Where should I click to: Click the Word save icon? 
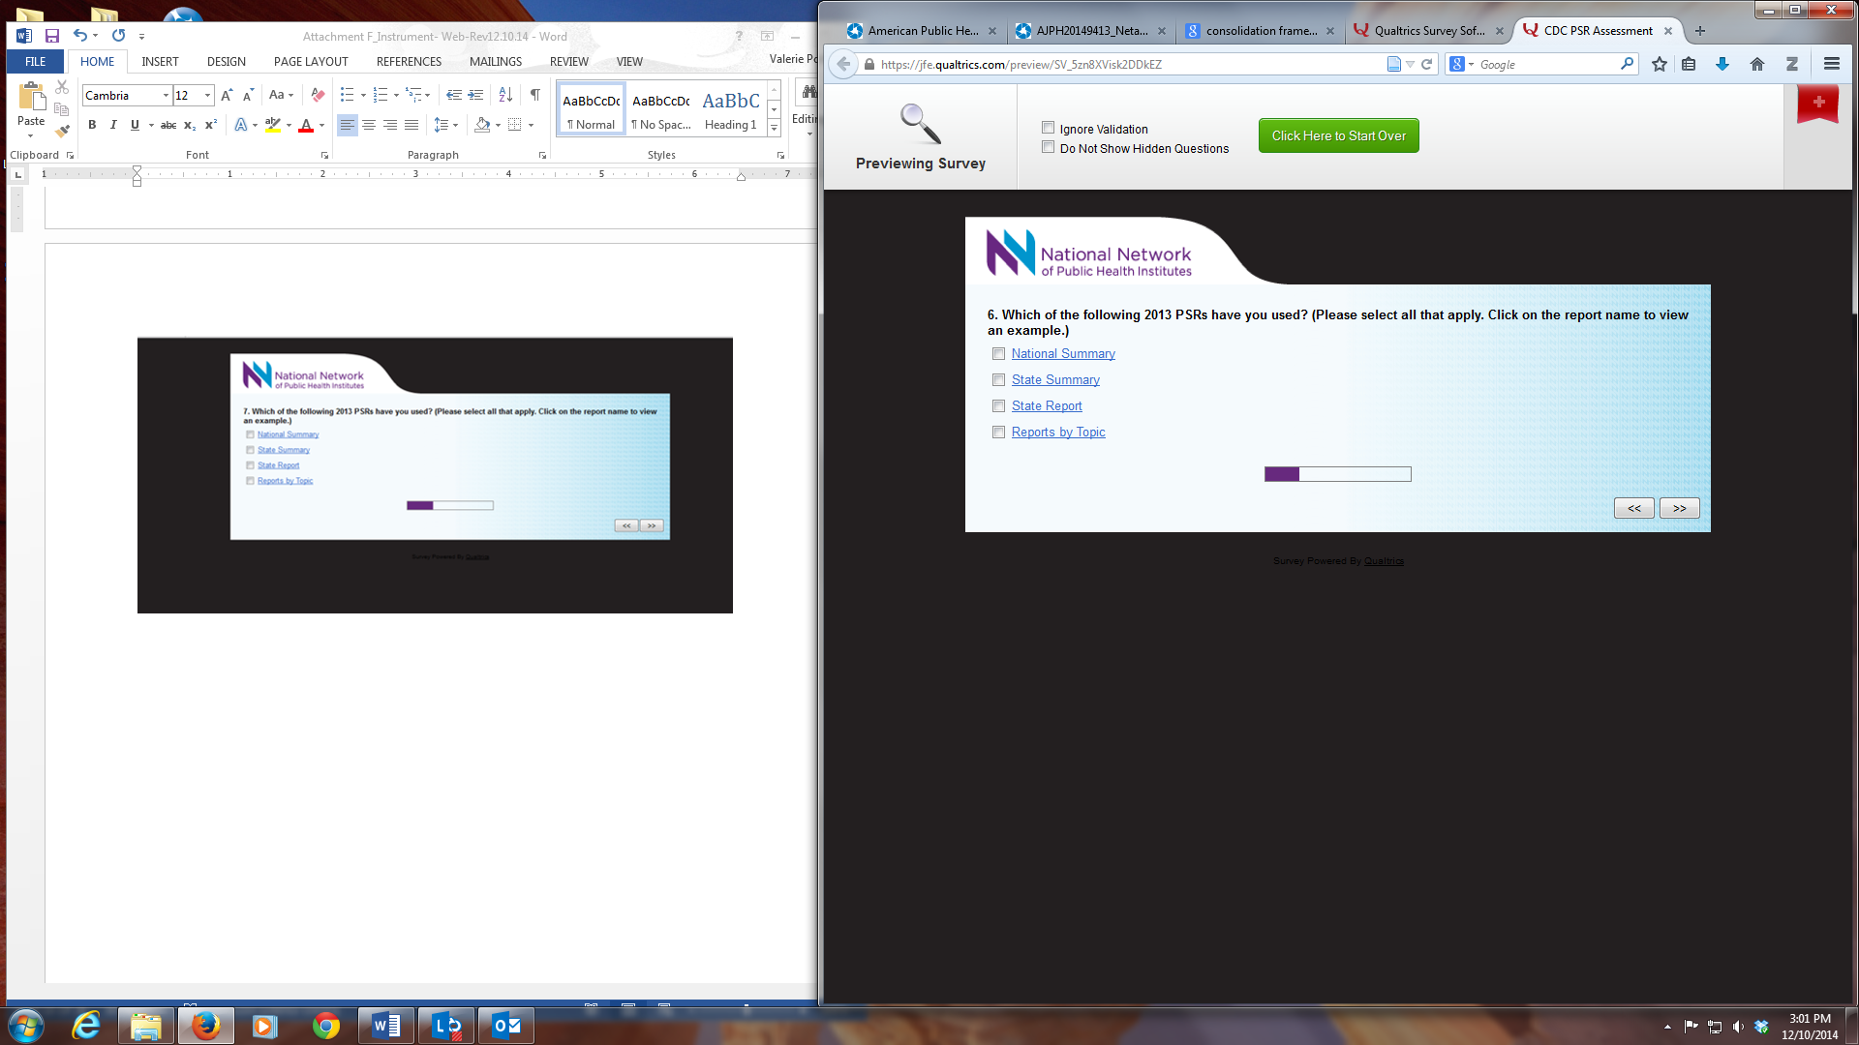point(52,36)
